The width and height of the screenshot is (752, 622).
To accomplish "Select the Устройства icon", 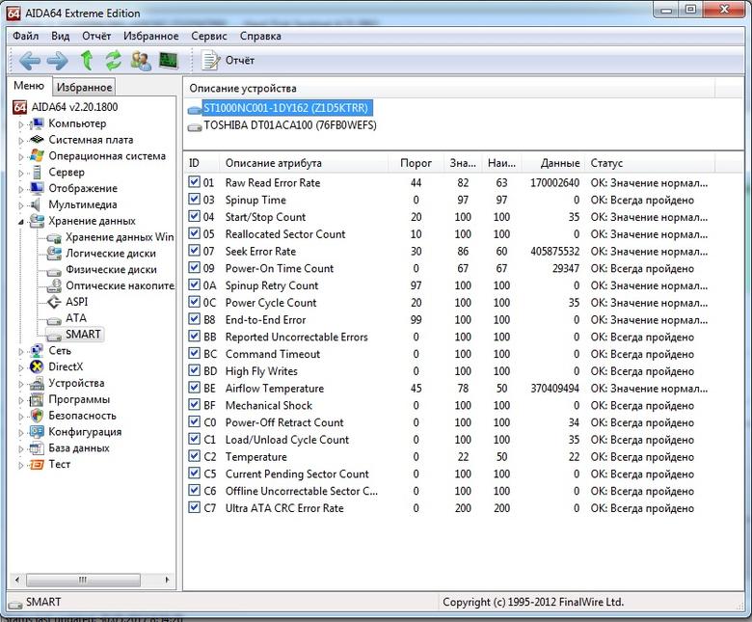I will (37, 383).
